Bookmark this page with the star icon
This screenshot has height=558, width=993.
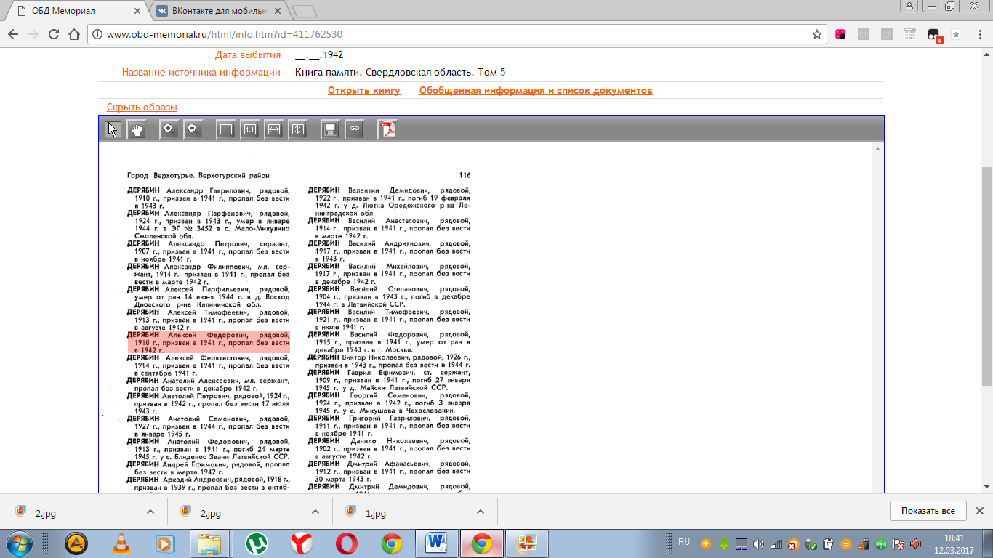pyautogui.click(x=817, y=34)
